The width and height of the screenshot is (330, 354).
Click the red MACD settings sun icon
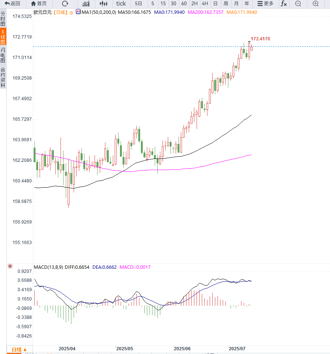[x=10, y=266]
